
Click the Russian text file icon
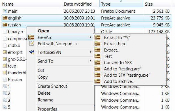5,79
